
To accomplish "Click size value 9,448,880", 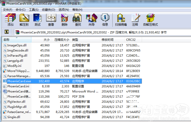I will [x=43, y=71].
